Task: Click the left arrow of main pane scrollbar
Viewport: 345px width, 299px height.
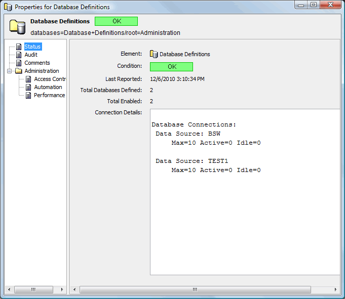Action: coord(74,289)
